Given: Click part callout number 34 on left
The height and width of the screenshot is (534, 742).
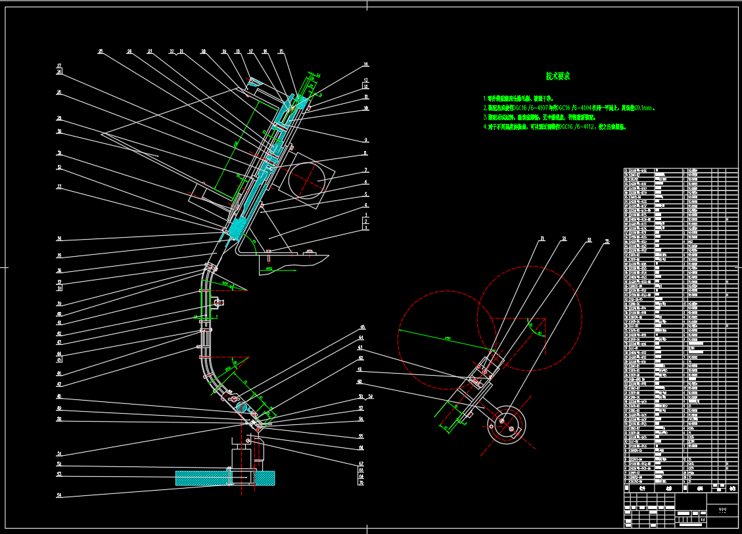Looking at the screenshot, I should coord(59,238).
